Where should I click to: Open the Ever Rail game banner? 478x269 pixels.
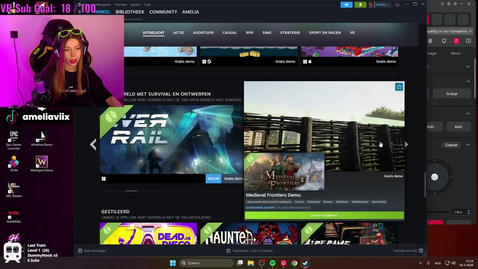point(171,139)
